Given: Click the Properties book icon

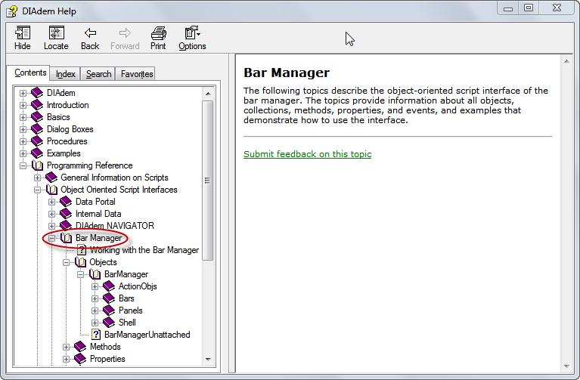Looking at the screenshot, I should pos(80,359).
